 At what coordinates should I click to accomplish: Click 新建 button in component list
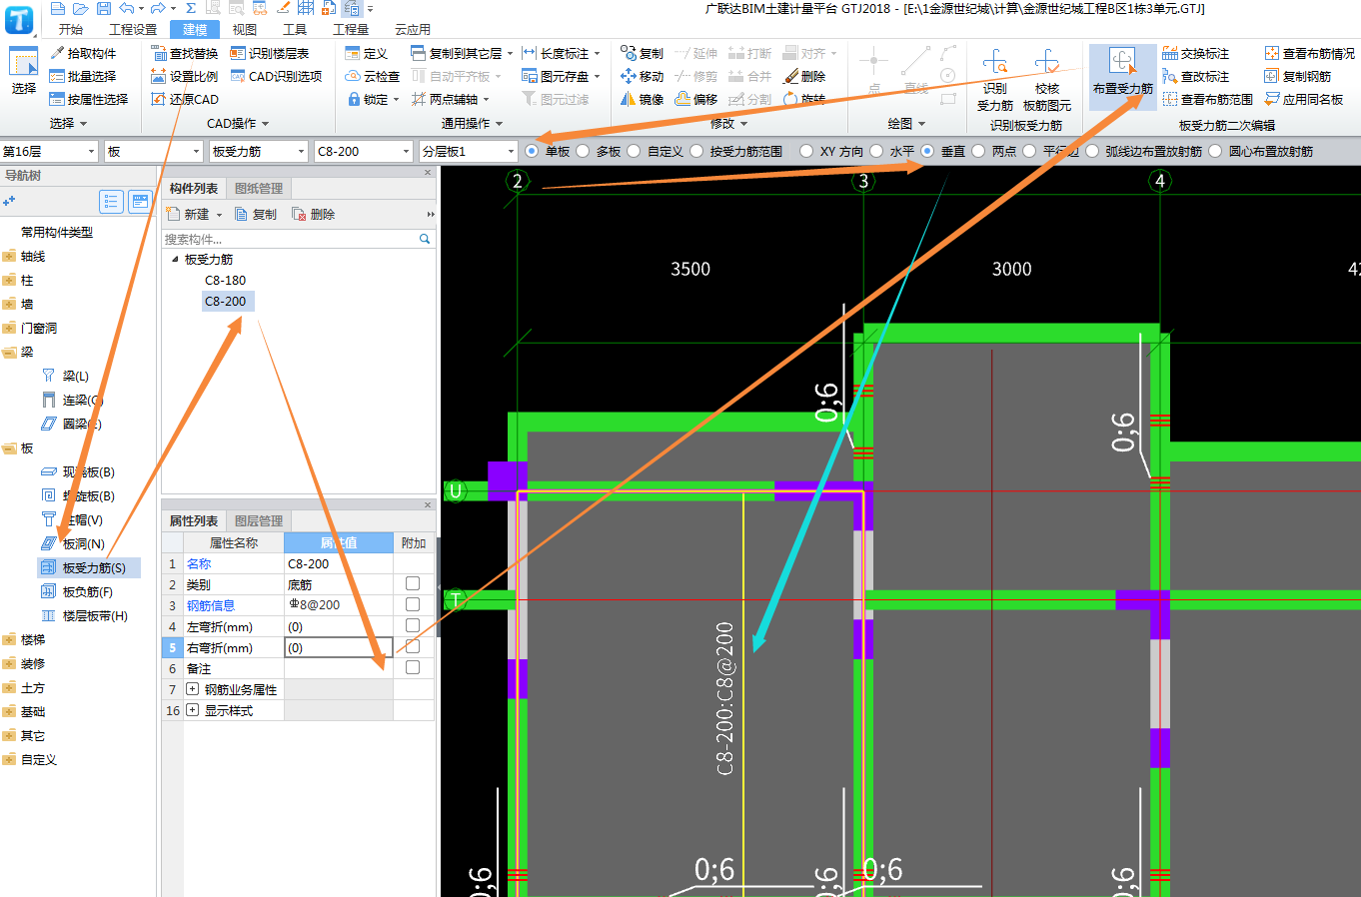coord(194,214)
